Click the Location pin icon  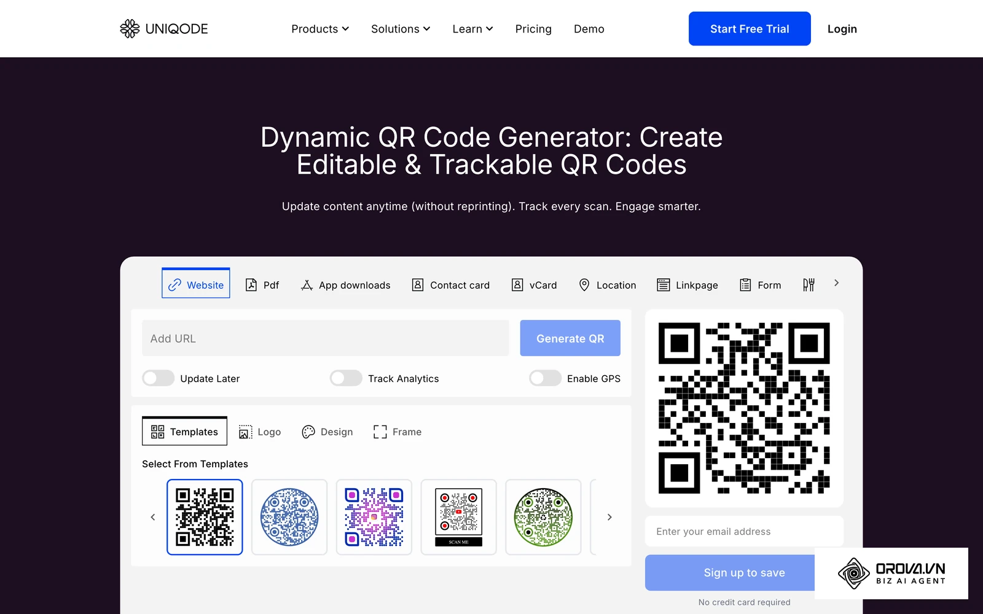click(x=584, y=285)
